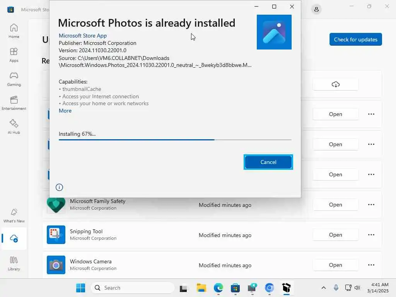Click the Windows Camera name text
This screenshot has height=297, width=396.
(x=90, y=261)
